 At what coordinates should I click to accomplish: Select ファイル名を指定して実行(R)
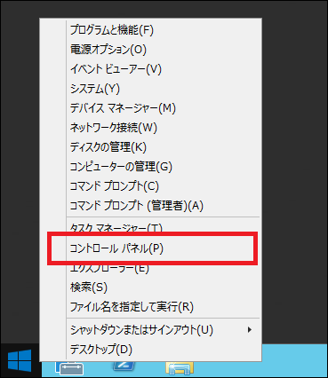(151, 307)
